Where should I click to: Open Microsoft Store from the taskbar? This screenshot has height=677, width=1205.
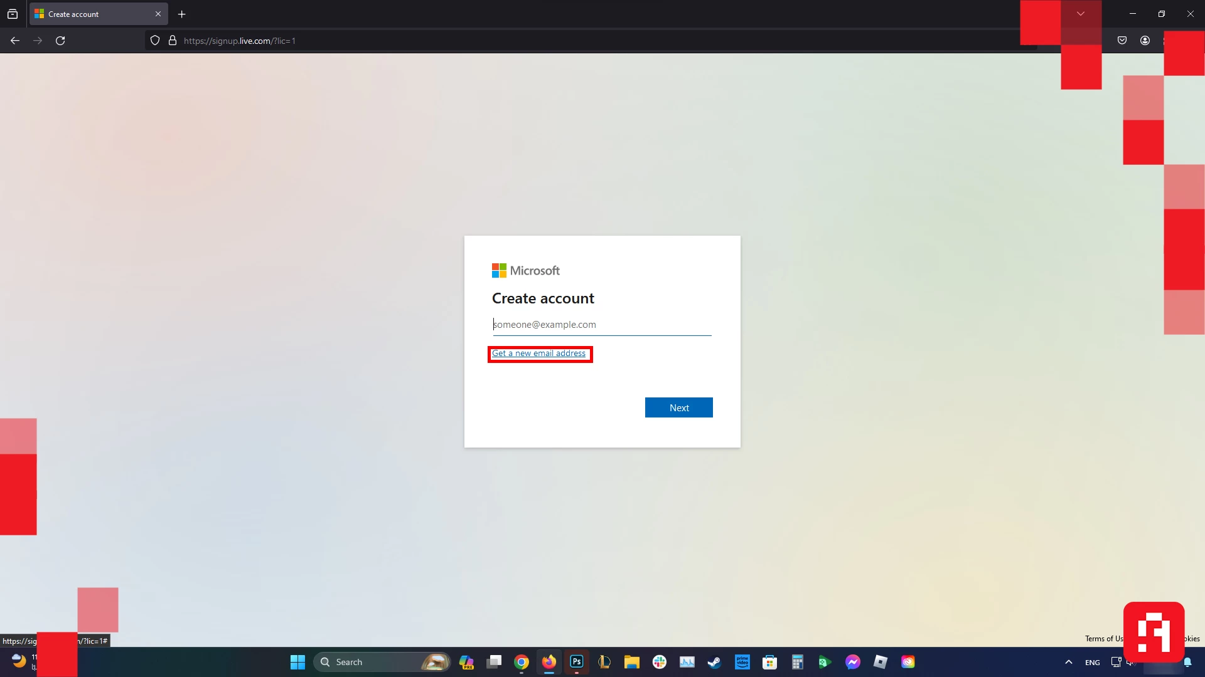pos(770,662)
